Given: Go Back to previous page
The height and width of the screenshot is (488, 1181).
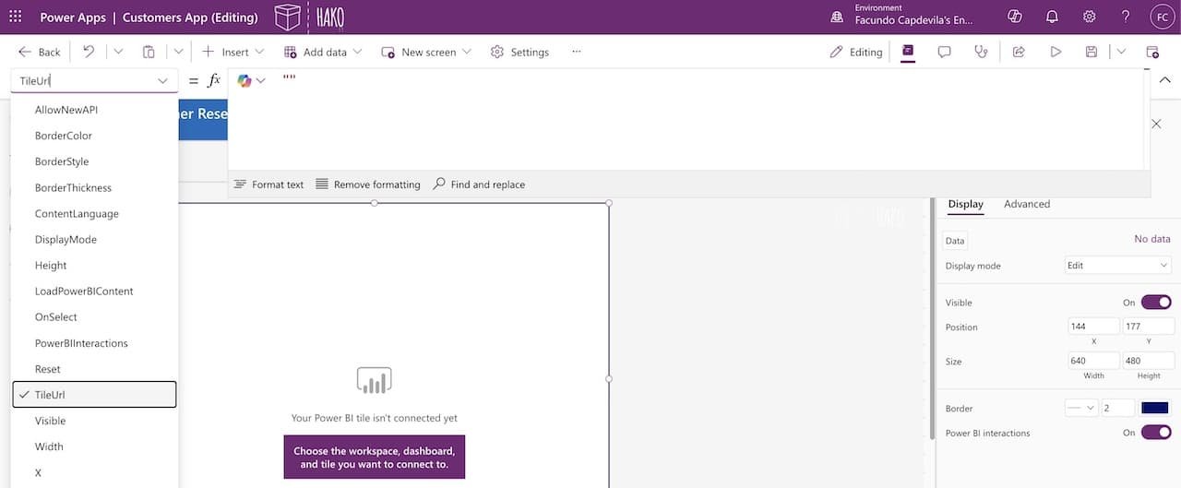Looking at the screenshot, I should 40,52.
